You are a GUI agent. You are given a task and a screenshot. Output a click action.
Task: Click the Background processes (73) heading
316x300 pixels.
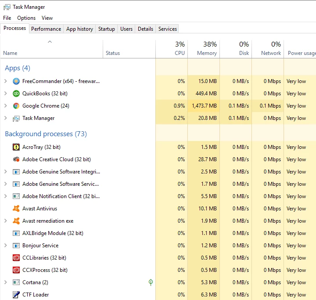[x=46, y=134]
